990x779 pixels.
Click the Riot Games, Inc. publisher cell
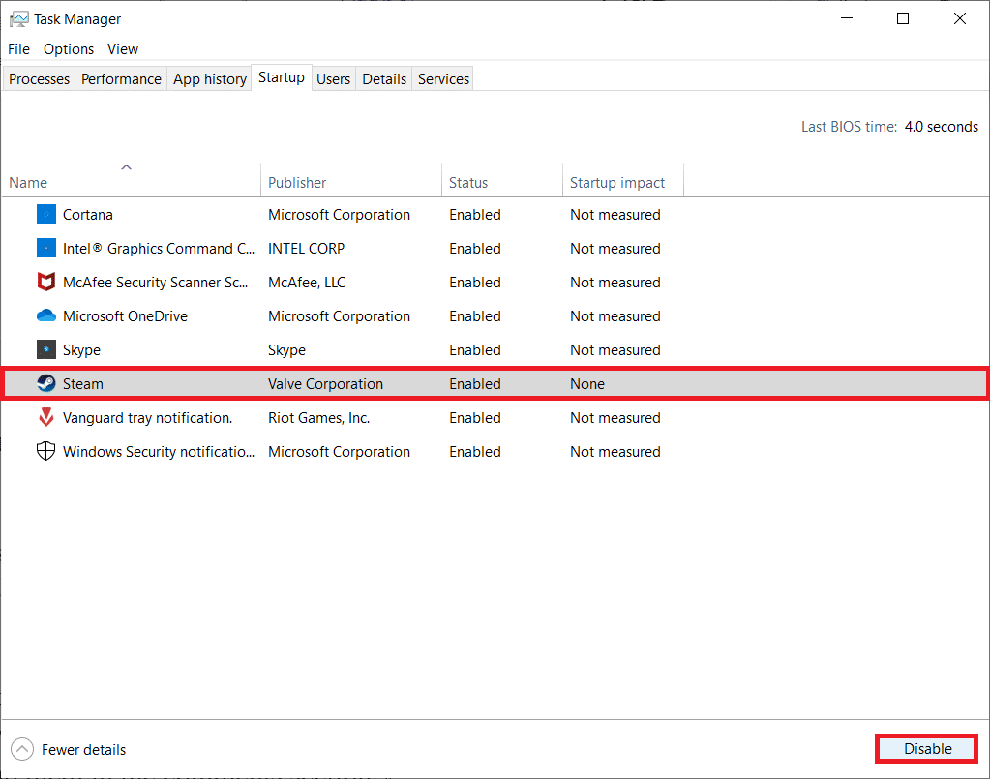318,418
